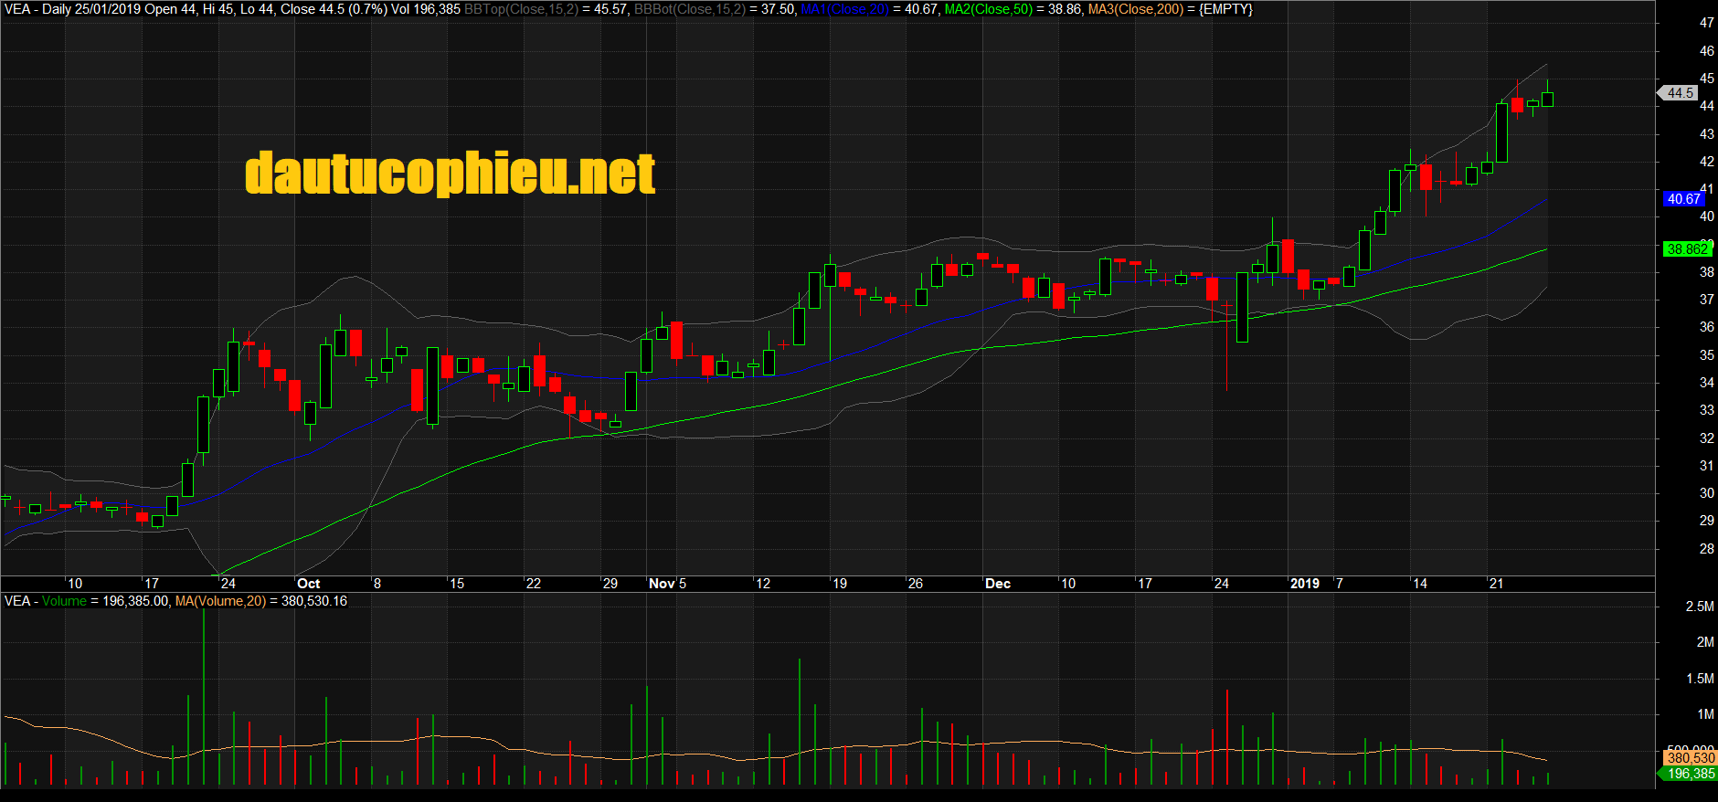Select the Dec marker on date axis
1718x802 pixels.
tap(997, 584)
